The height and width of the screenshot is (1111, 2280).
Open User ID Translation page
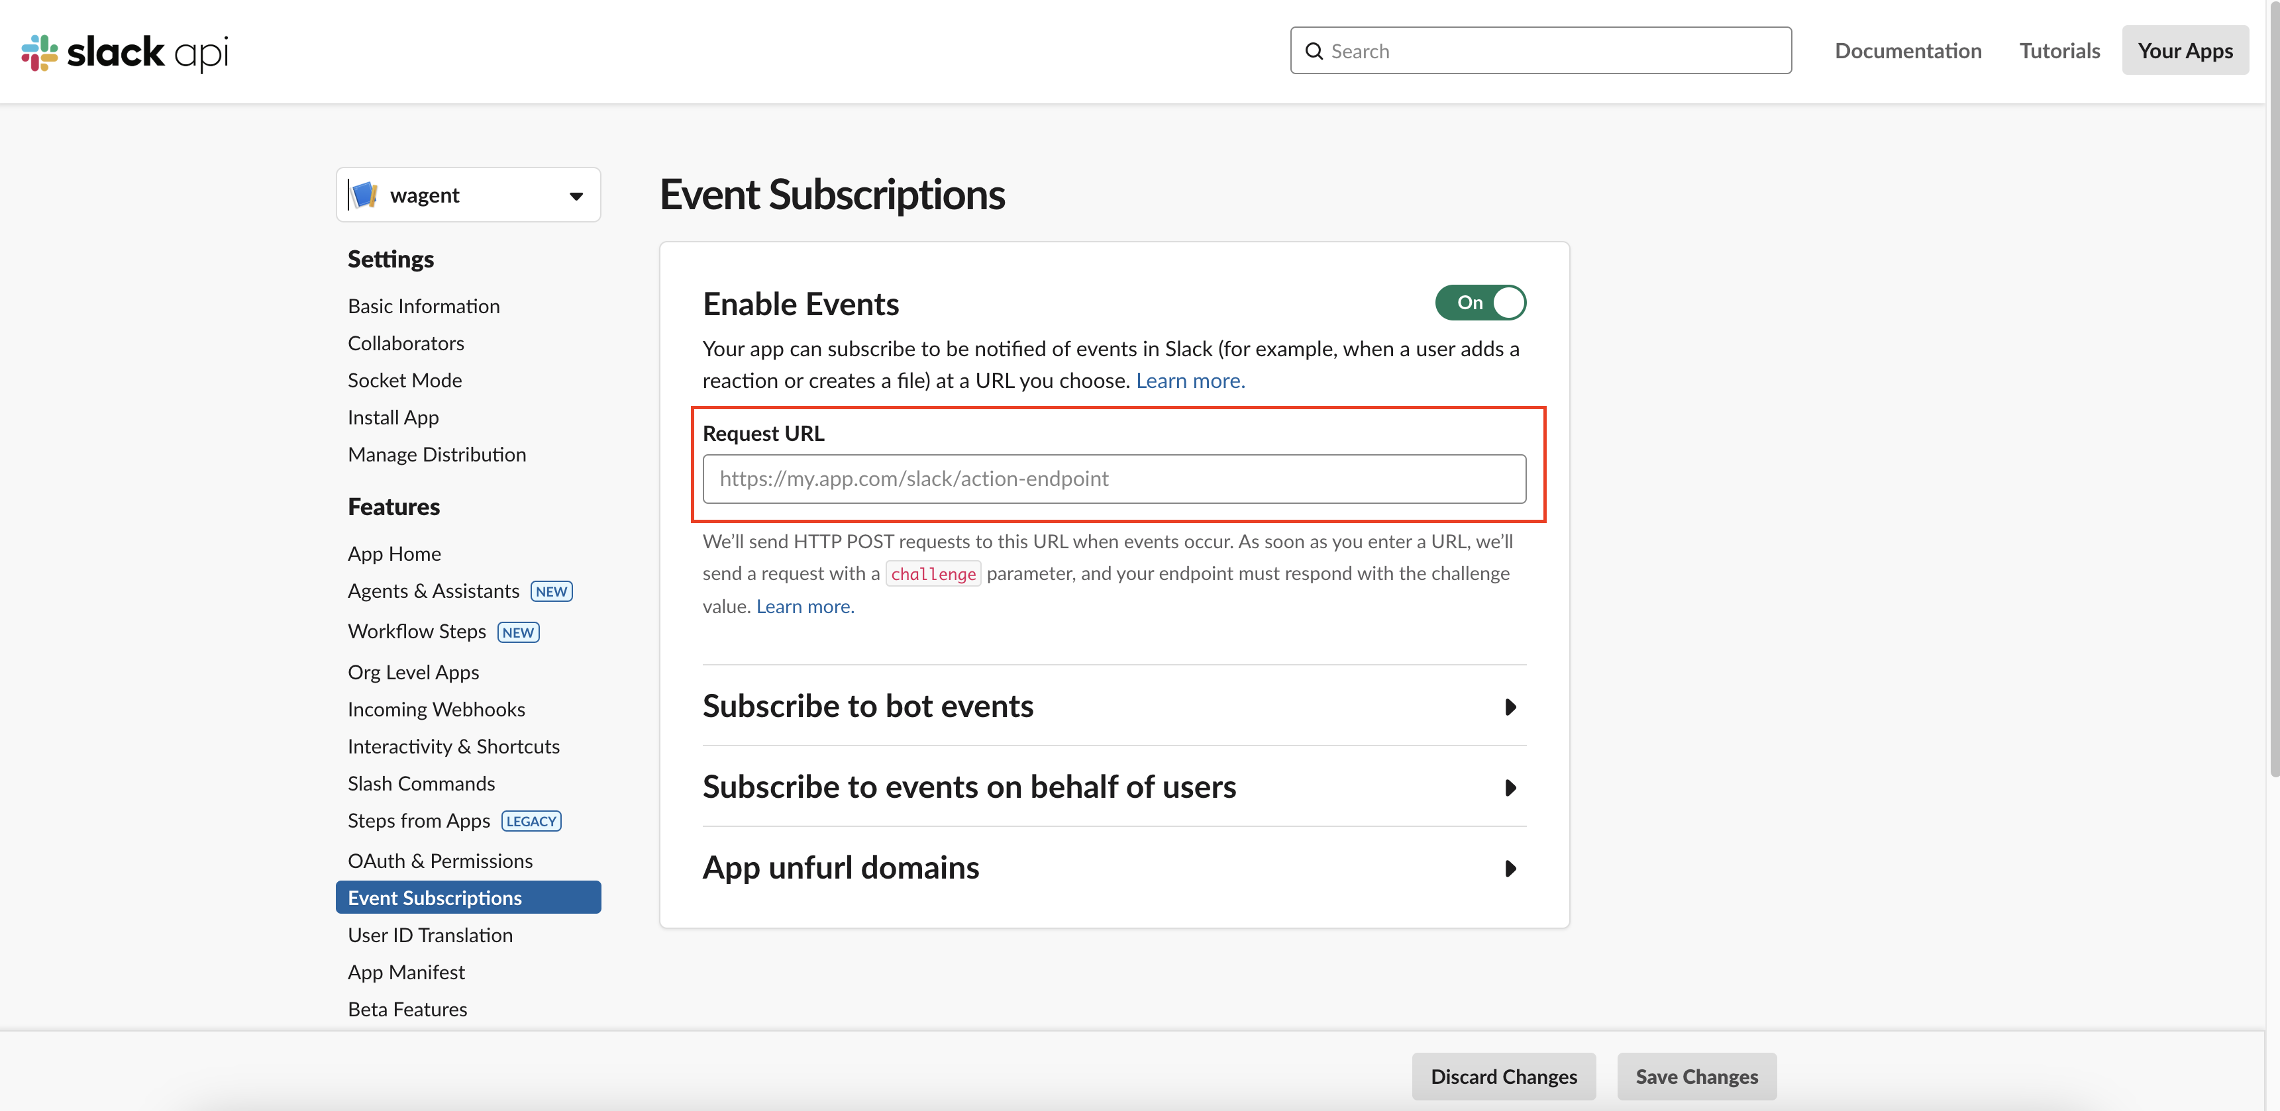click(x=430, y=935)
